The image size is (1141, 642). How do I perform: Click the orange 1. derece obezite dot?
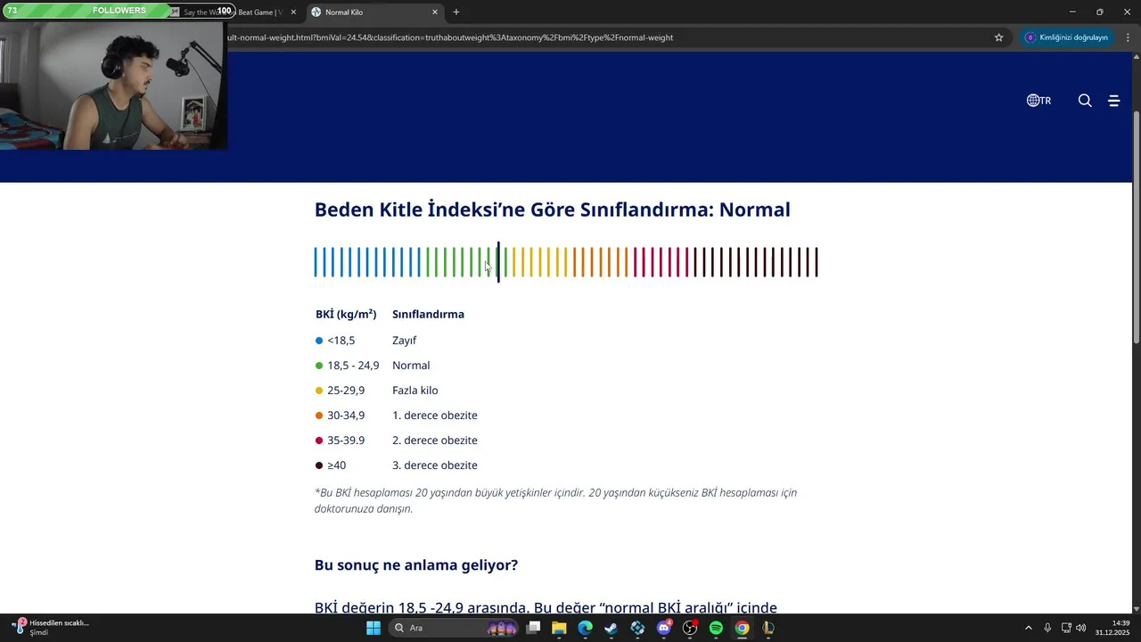coord(319,416)
